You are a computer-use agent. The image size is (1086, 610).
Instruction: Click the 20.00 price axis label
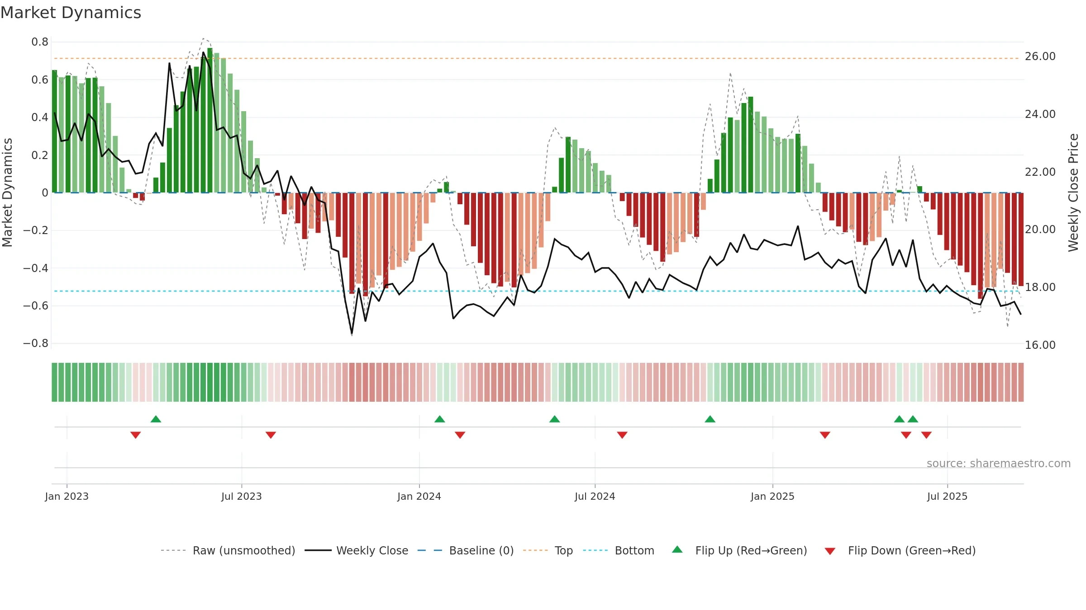[1040, 230]
